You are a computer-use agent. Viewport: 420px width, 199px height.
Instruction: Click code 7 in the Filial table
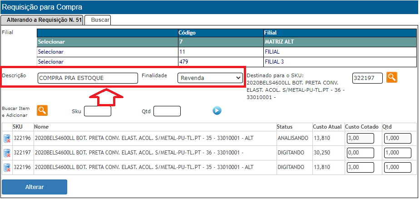click(181, 42)
